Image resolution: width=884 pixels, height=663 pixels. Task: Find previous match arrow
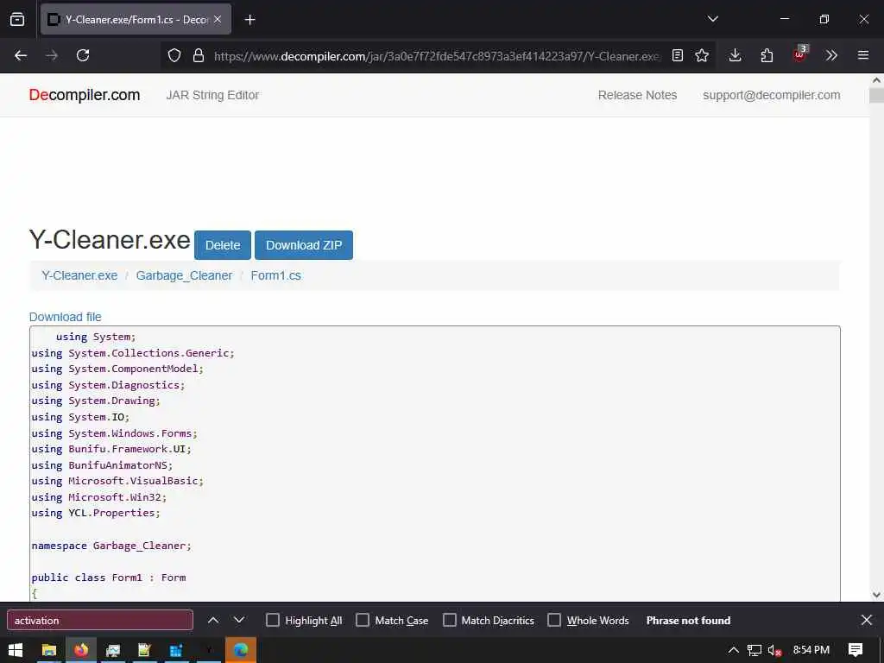[213, 620]
